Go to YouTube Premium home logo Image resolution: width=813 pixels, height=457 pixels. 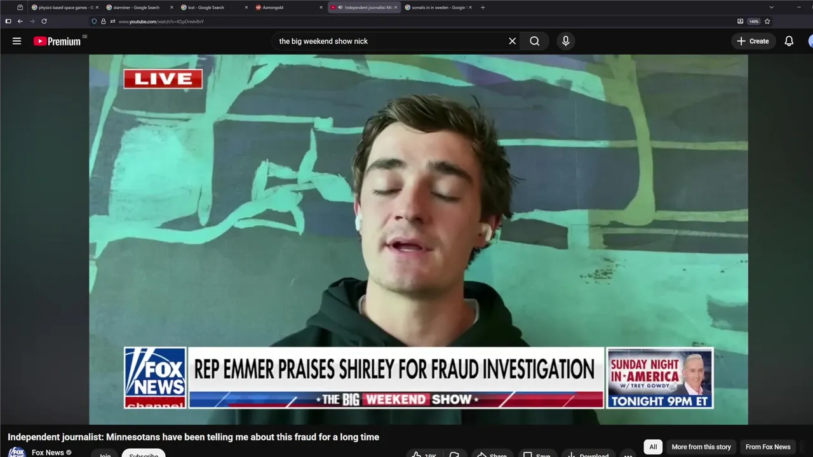tap(57, 41)
